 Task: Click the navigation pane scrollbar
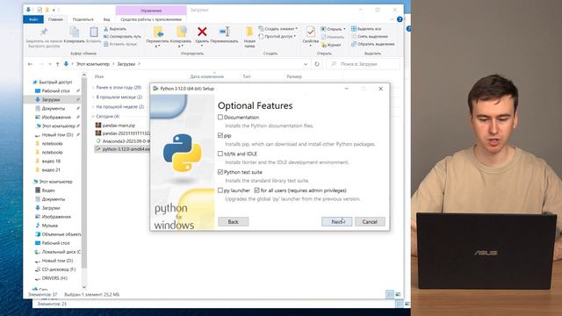pyautogui.click(x=84, y=172)
